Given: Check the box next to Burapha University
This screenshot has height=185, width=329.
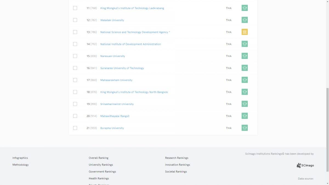Looking at the screenshot, I should (x=75, y=128).
